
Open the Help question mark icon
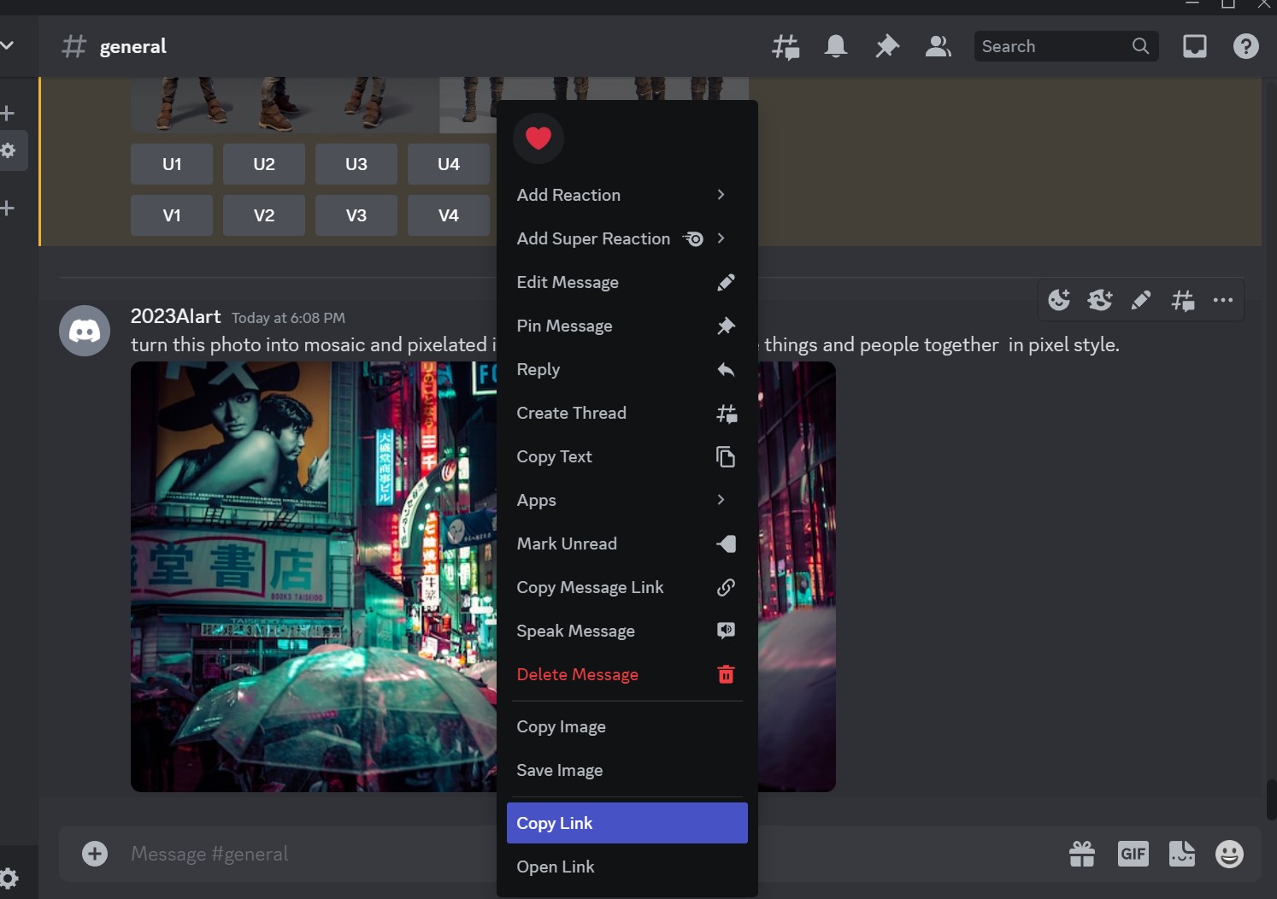coord(1245,46)
